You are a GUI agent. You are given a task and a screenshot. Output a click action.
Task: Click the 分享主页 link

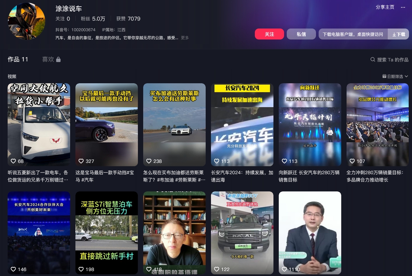coord(385,7)
